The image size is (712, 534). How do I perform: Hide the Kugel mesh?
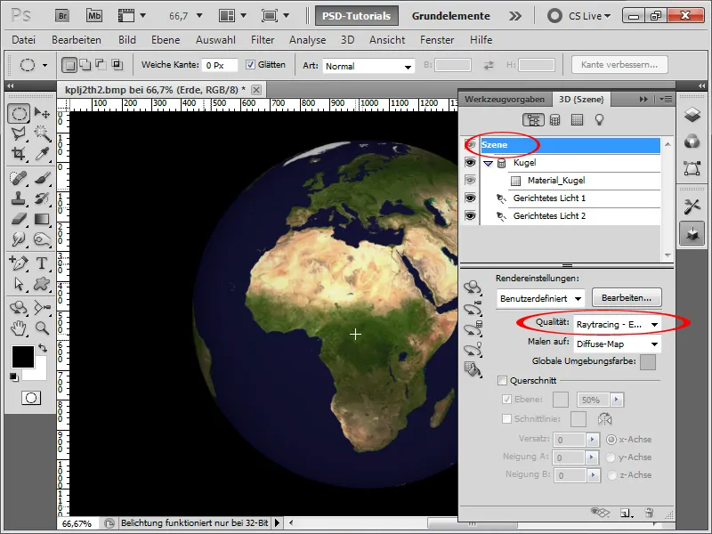[x=471, y=163]
